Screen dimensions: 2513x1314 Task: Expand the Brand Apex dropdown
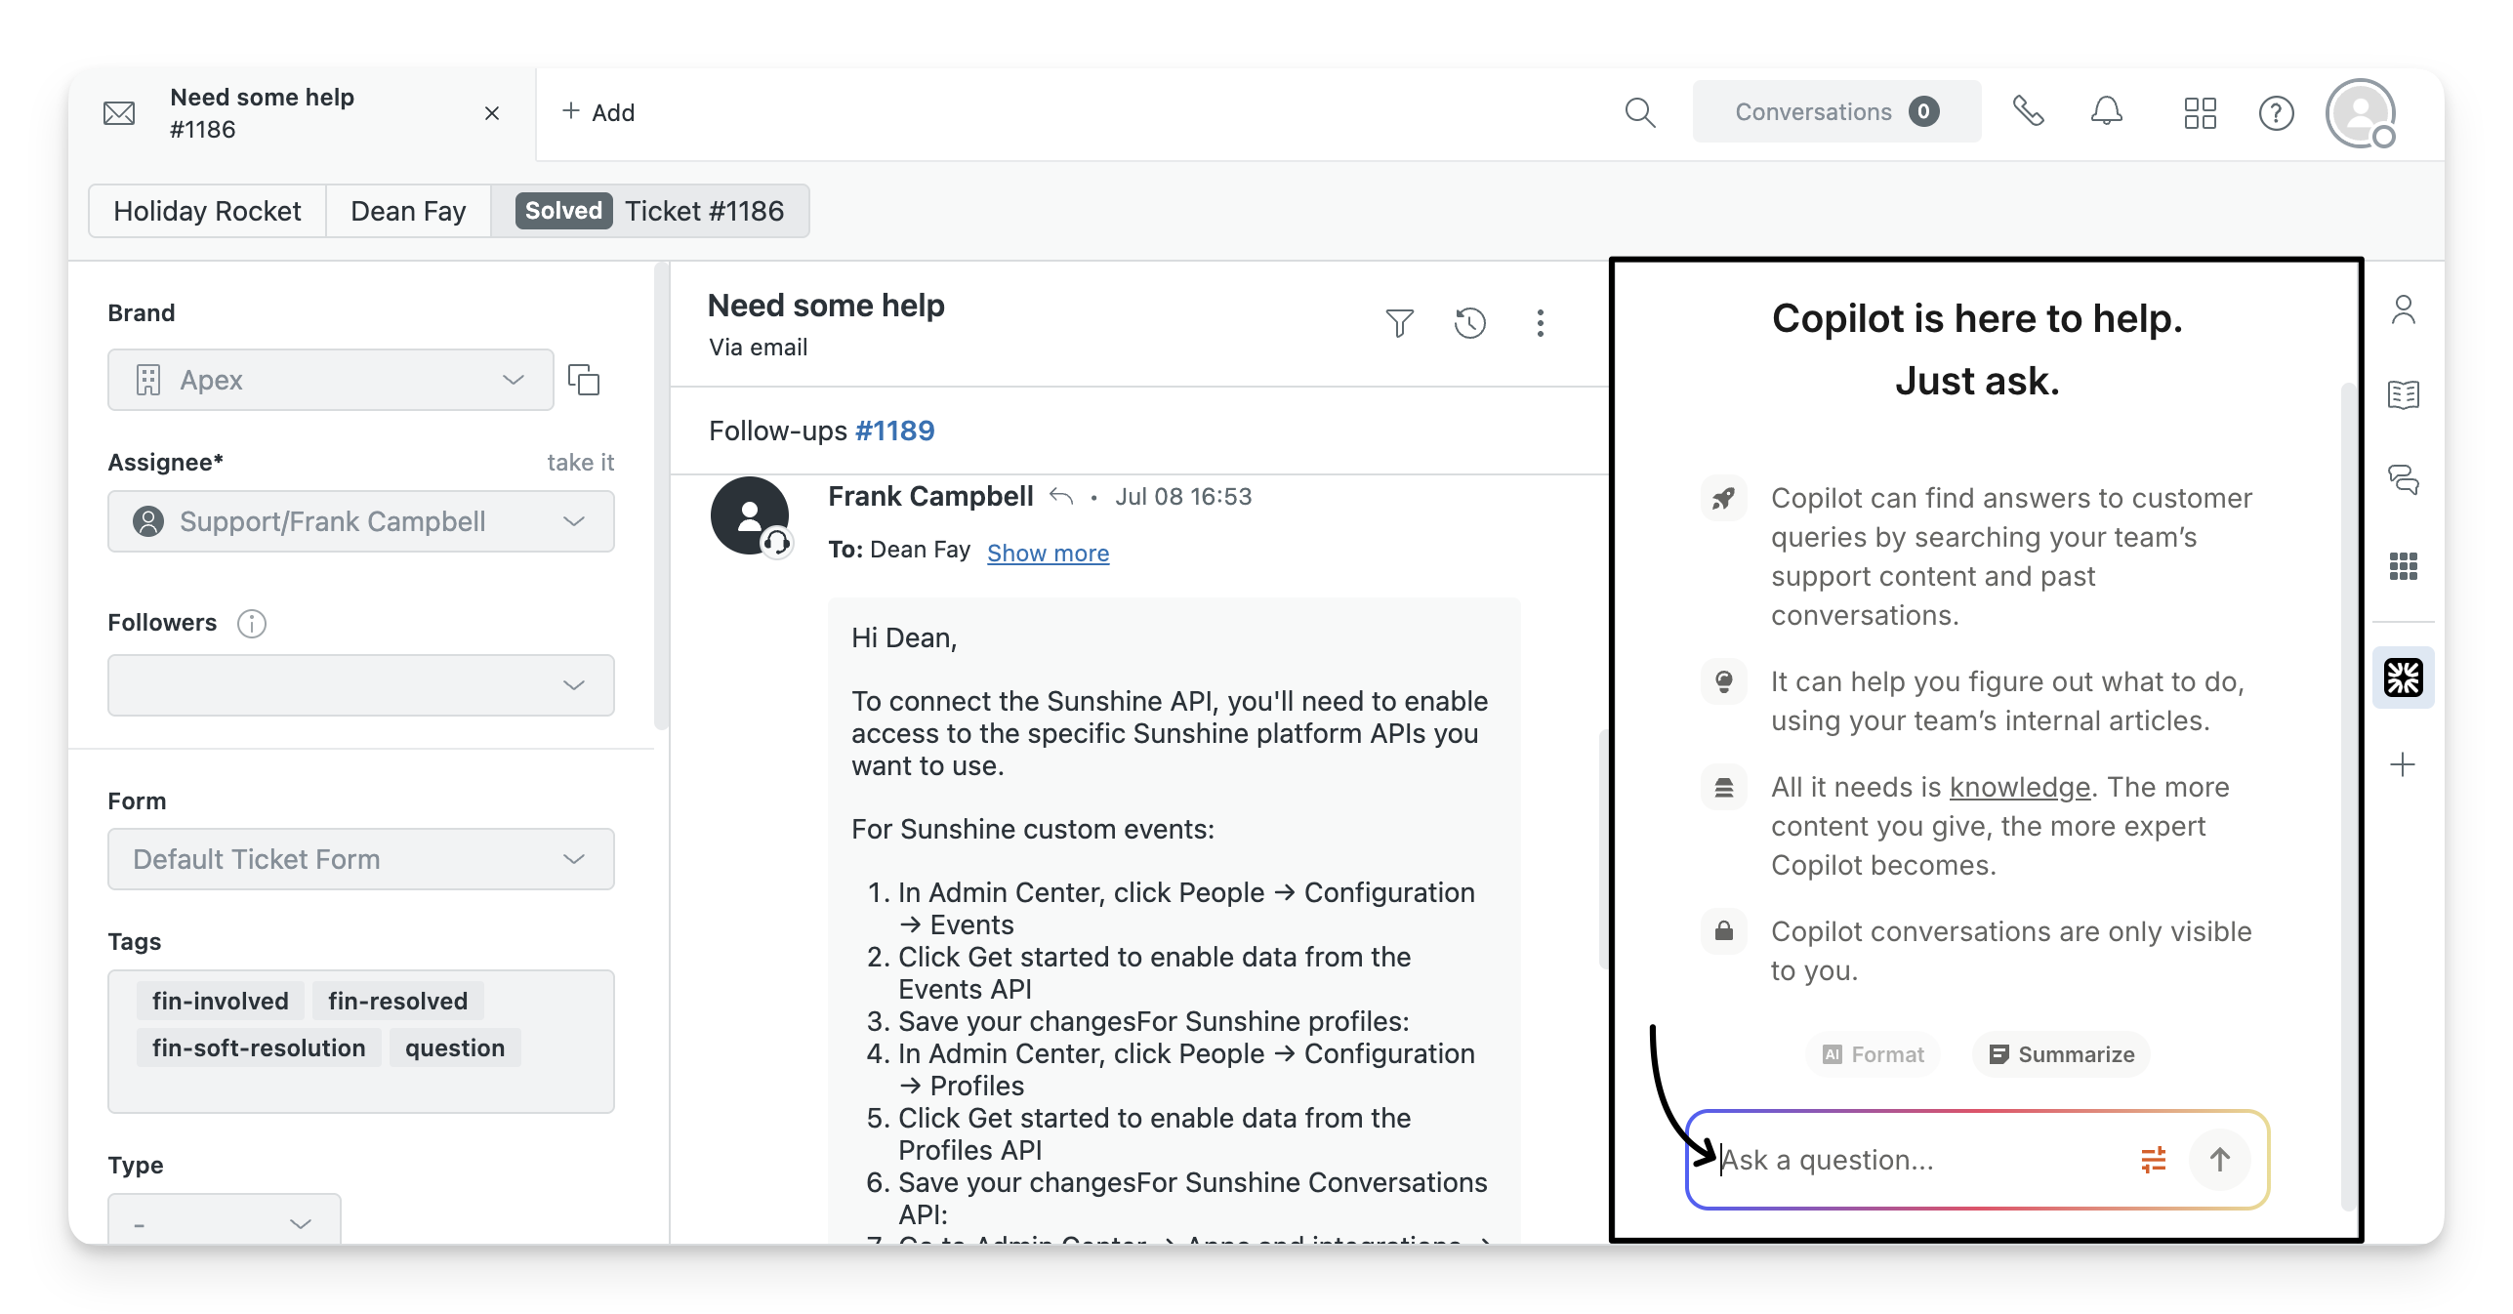pyautogui.click(x=330, y=380)
